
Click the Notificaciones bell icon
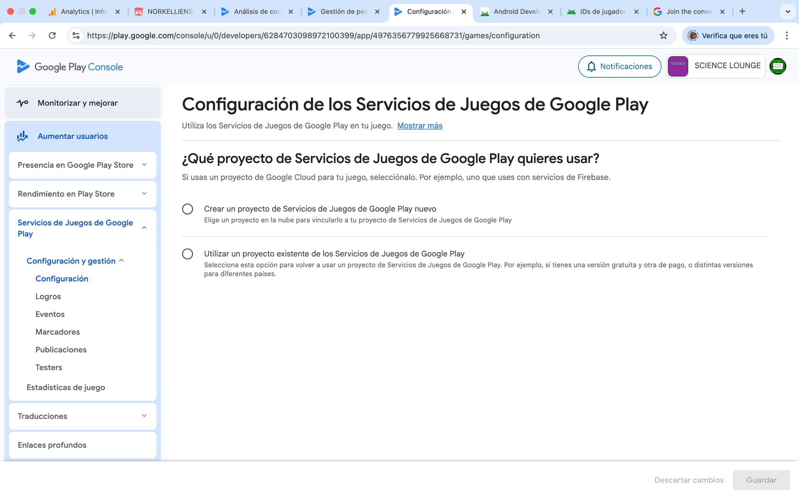591,67
